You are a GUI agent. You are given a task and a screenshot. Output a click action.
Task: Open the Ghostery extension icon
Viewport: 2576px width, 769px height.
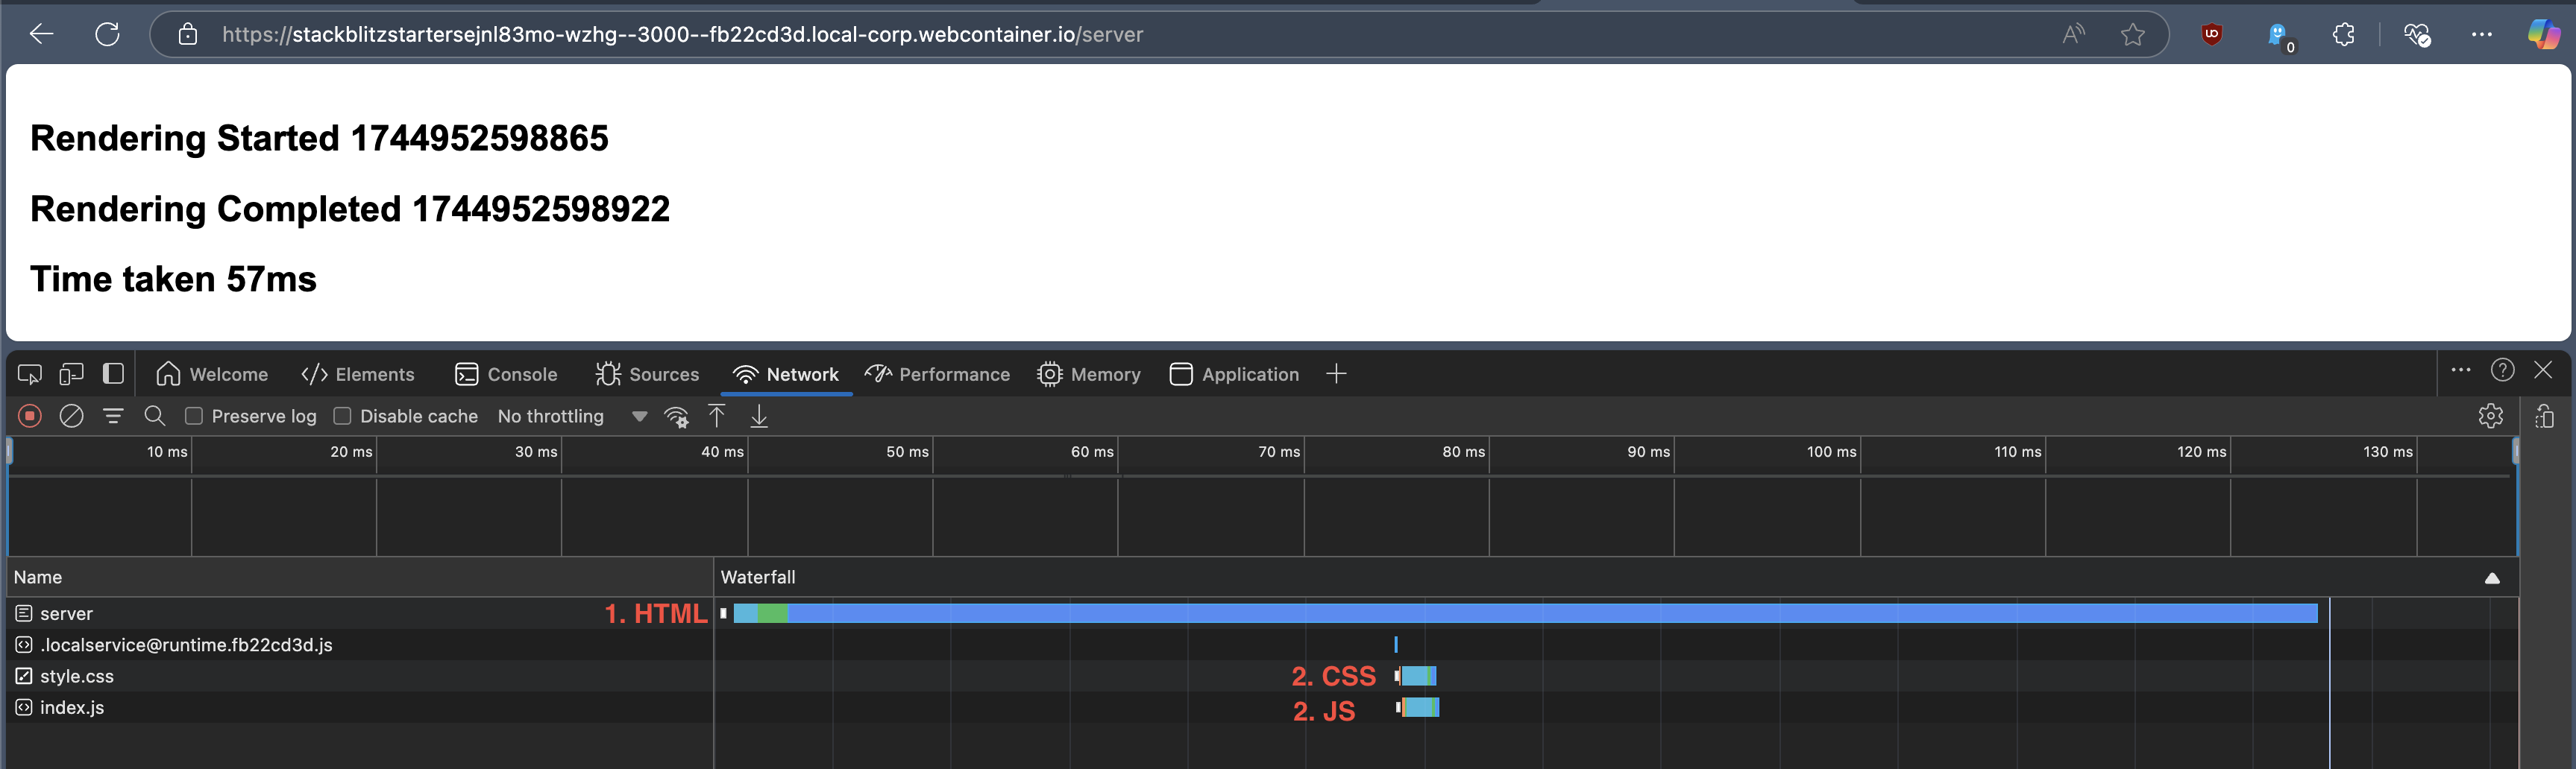coord(2279,36)
